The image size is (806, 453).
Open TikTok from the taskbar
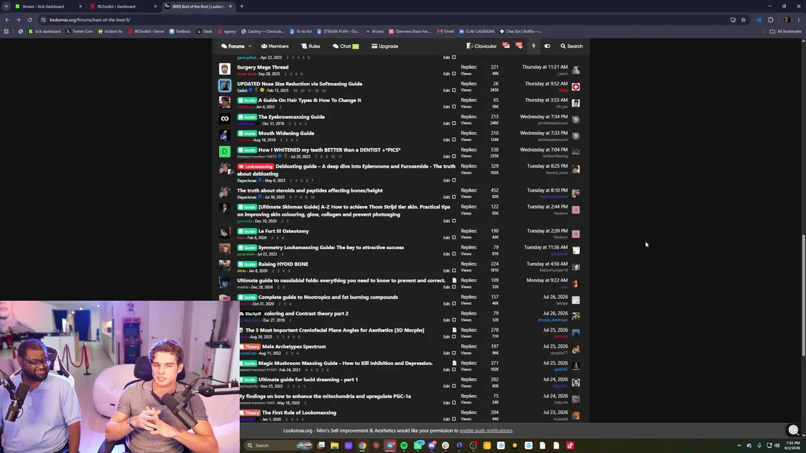click(x=570, y=445)
